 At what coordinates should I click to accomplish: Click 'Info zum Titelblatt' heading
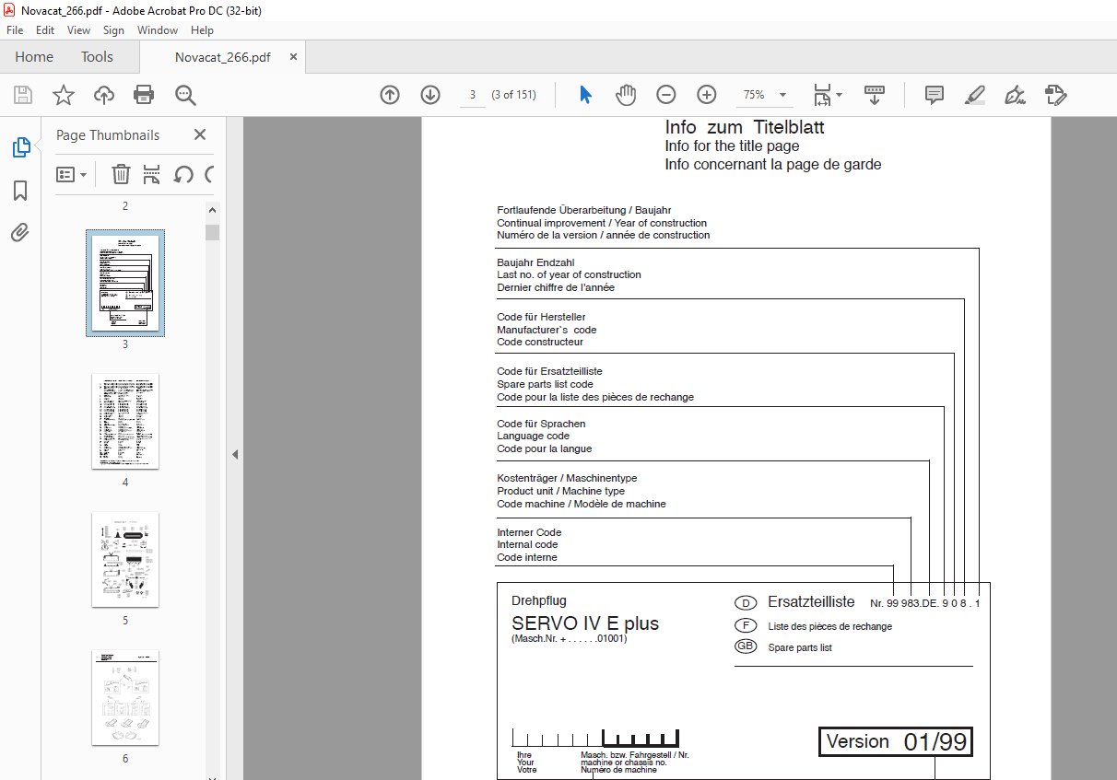pyautogui.click(x=745, y=127)
